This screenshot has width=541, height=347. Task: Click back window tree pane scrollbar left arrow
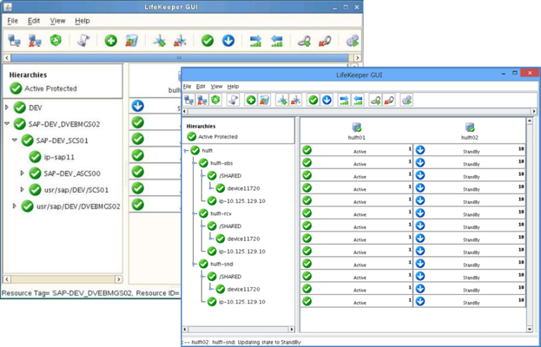(x=7, y=279)
